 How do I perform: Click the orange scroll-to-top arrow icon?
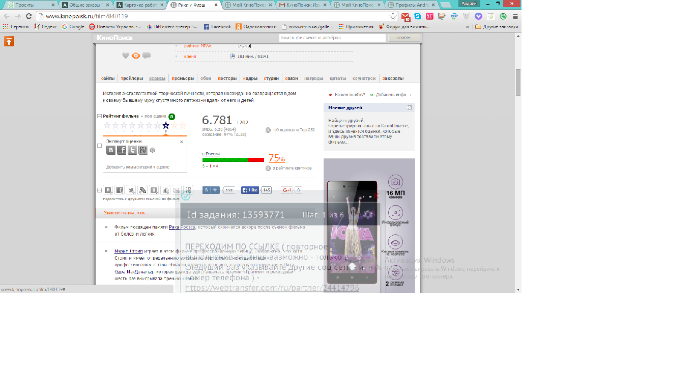click(x=9, y=41)
